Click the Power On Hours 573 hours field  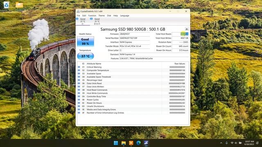click(x=180, y=50)
